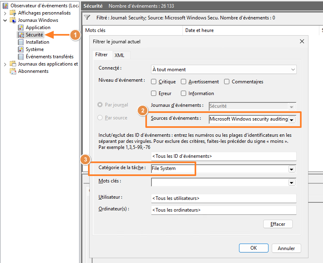323x263 pixels.
Task: Click the Installation log icon
Action: (21, 42)
